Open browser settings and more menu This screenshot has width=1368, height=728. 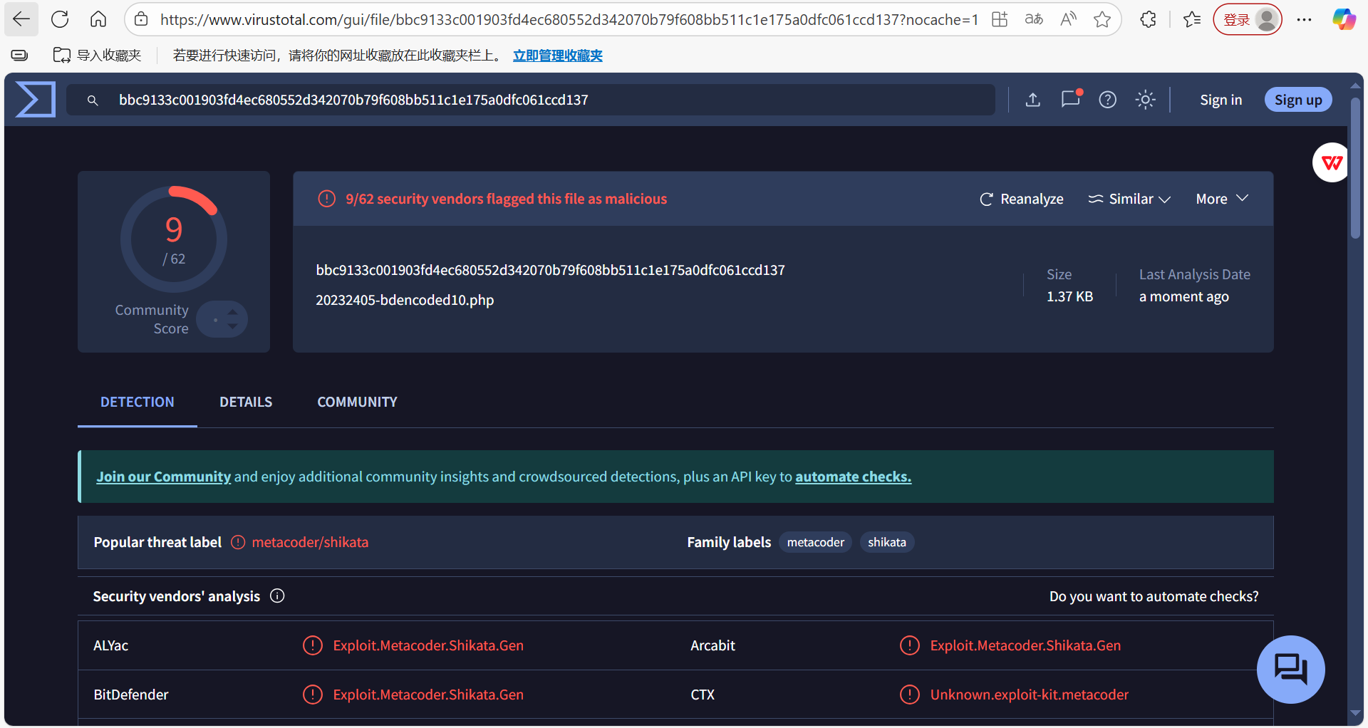coord(1304,19)
